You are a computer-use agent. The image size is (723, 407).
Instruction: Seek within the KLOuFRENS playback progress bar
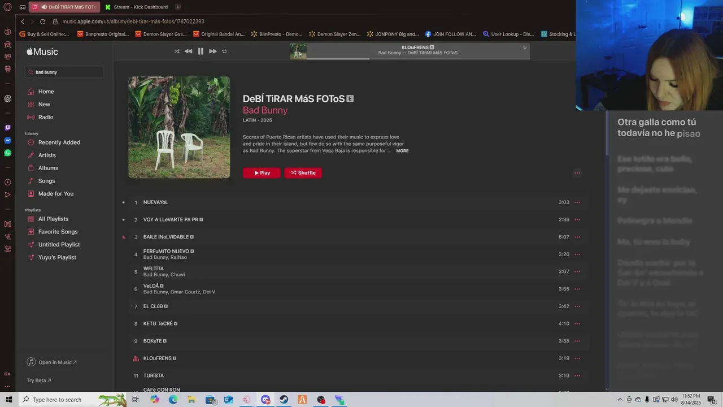coord(418,58)
